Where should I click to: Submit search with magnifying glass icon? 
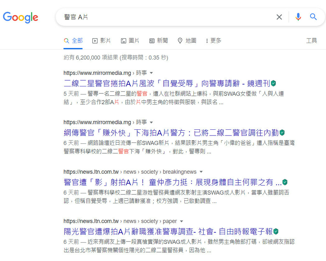point(313,17)
